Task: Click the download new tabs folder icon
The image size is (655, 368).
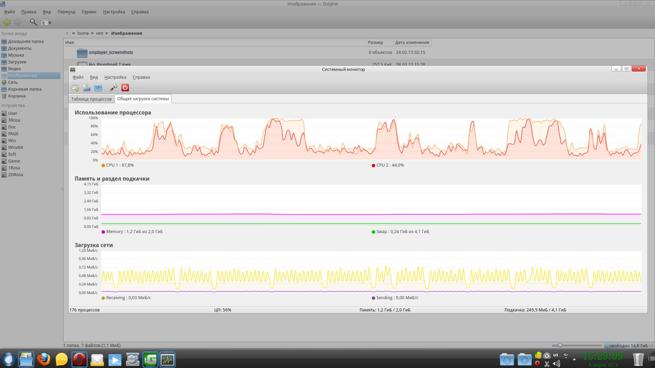Action: pyautogui.click(x=98, y=88)
